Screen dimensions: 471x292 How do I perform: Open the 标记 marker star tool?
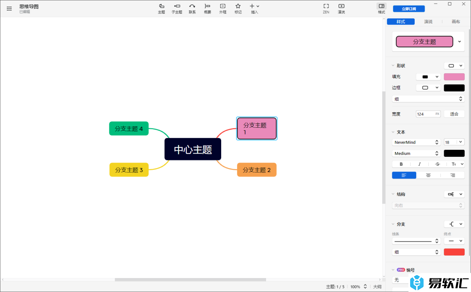click(238, 9)
